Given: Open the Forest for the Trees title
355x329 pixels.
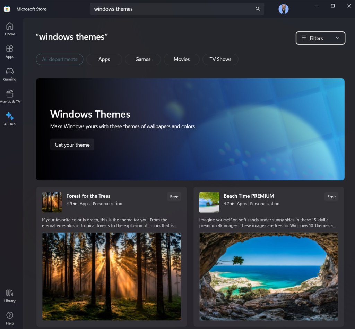Looking at the screenshot, I should [88, 196].
